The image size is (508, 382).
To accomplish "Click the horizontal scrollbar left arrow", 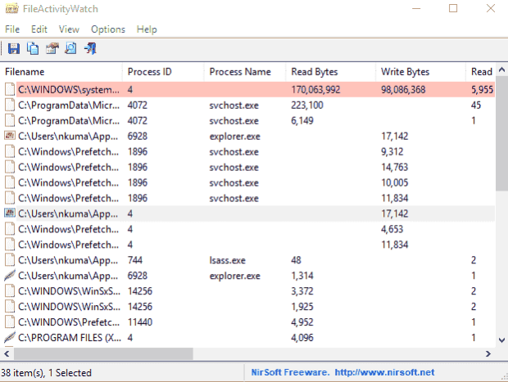I will 7,354.
